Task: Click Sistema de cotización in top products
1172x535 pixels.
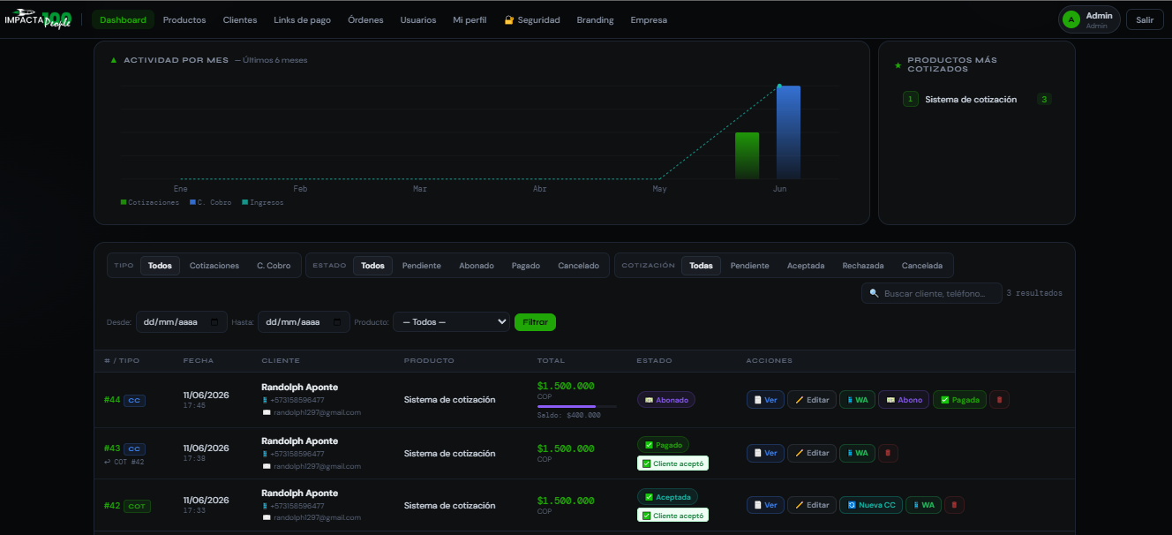Action: pyautogui.click(x=971, y=100)
